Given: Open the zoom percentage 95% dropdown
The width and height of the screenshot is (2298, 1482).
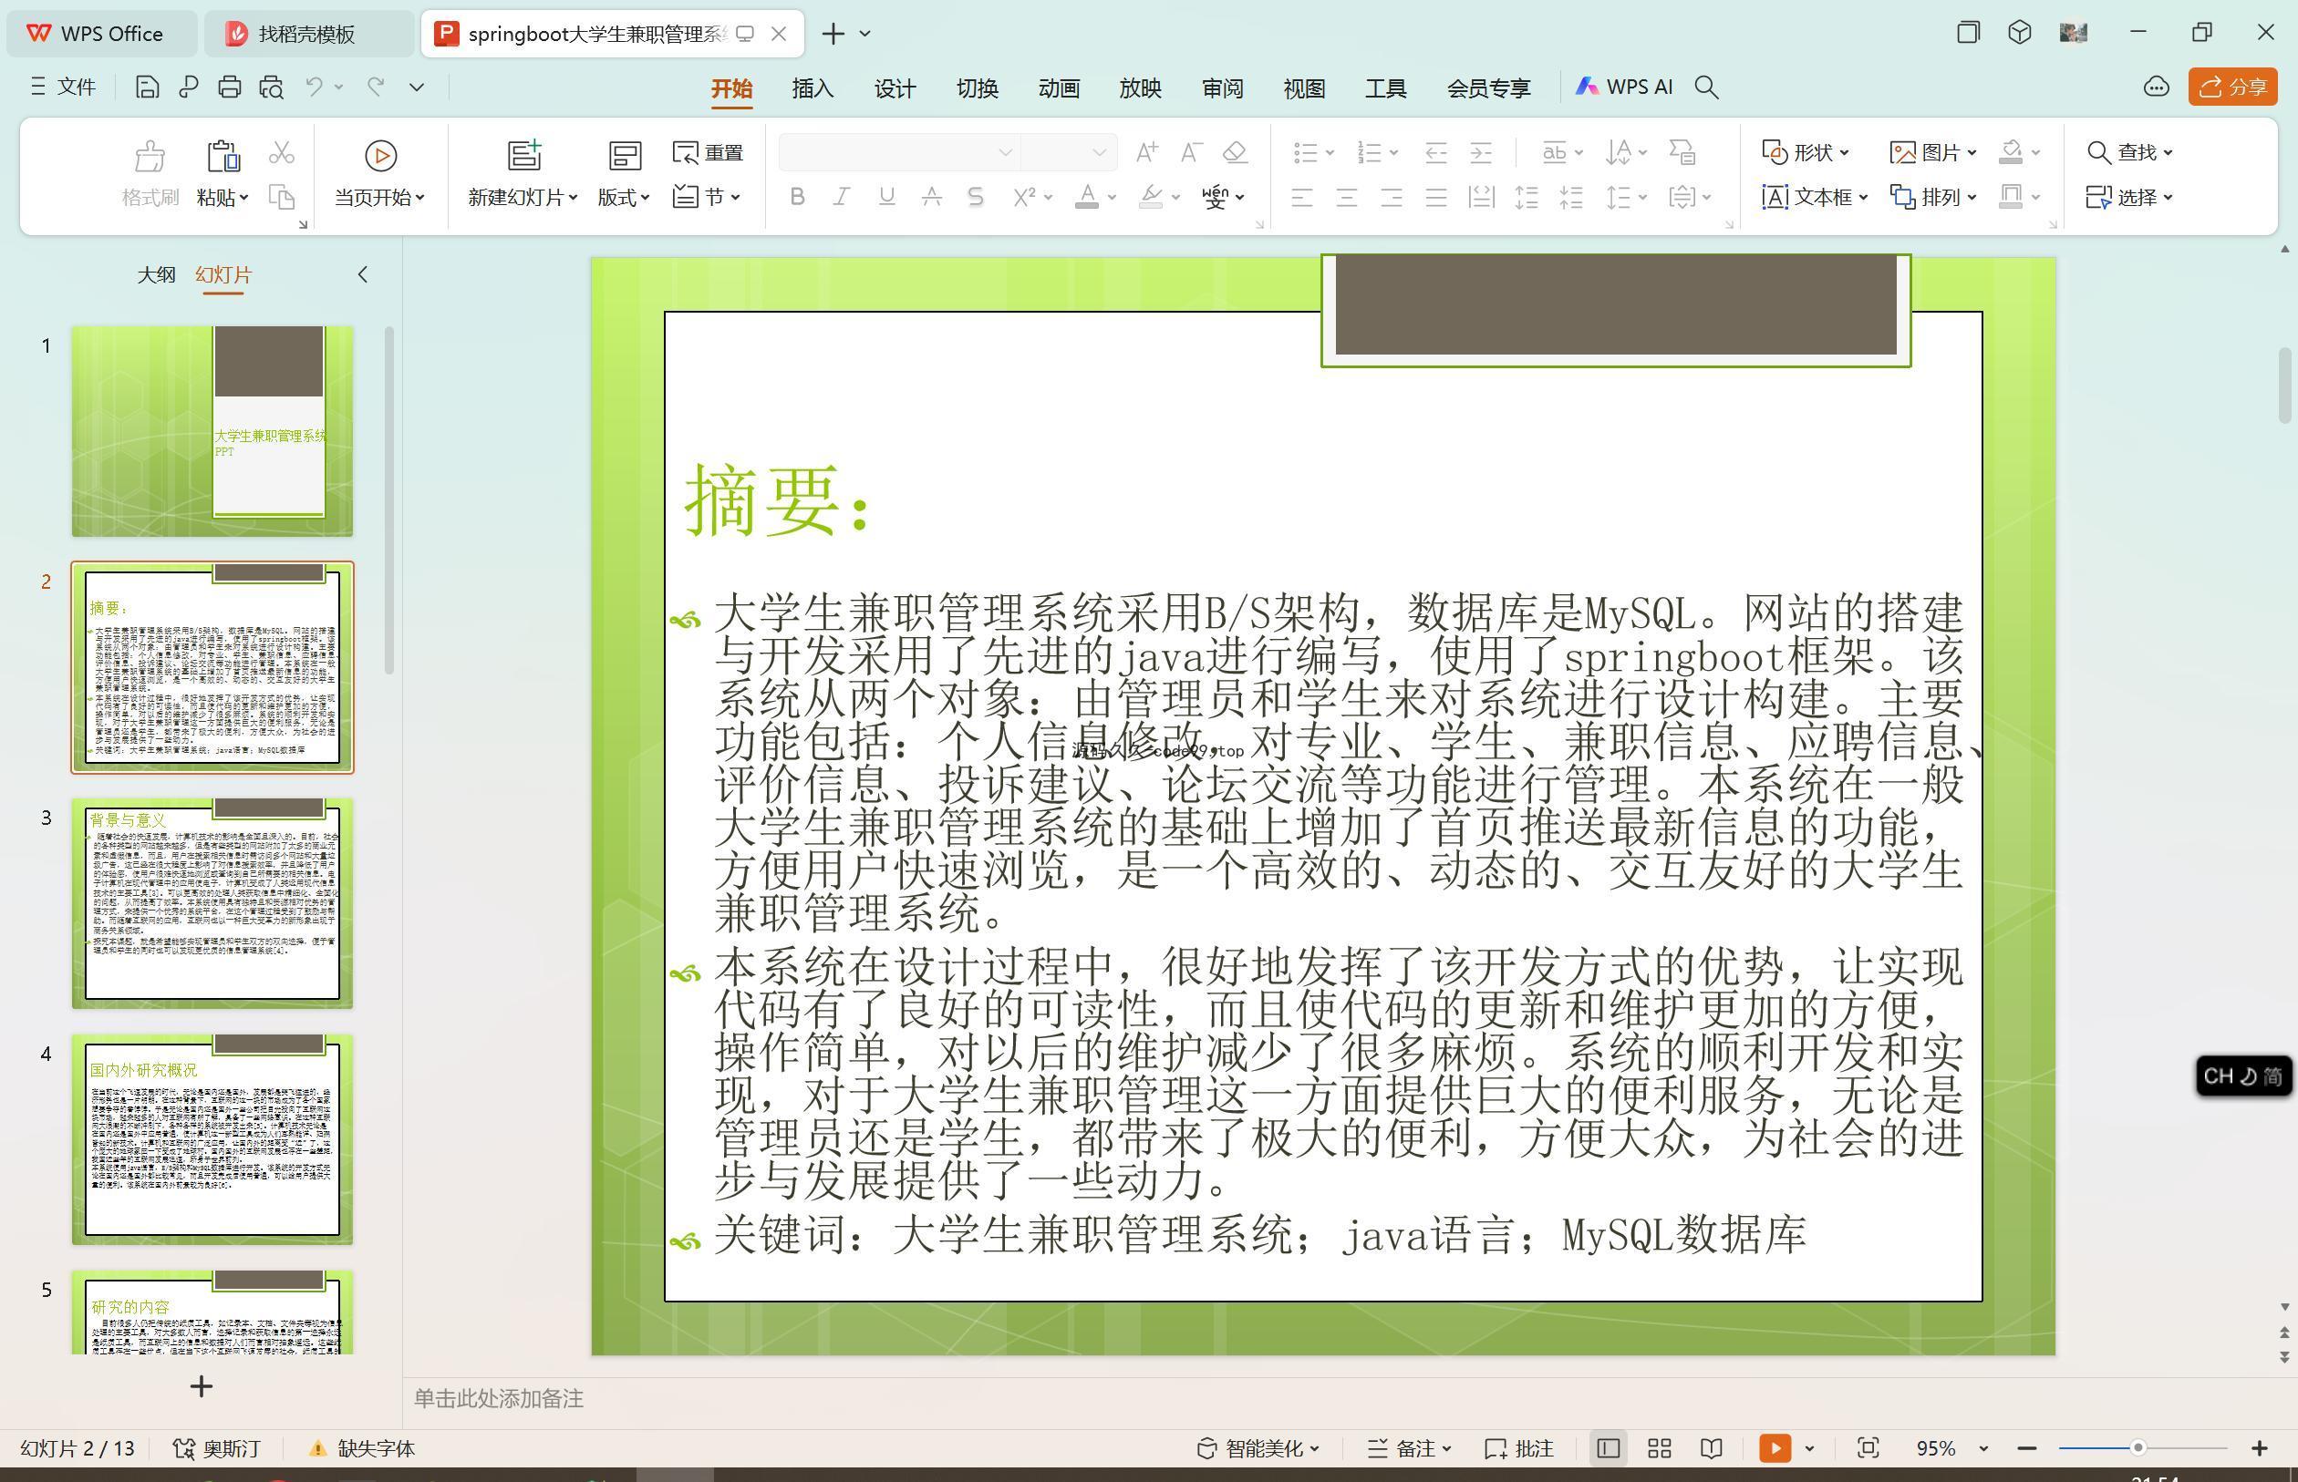Looking at the screenshot, I should coord(1984,1449).
